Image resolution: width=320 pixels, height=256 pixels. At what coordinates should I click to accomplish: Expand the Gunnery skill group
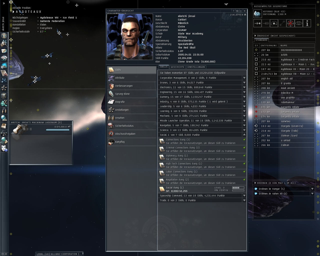(x=244, y=97)
